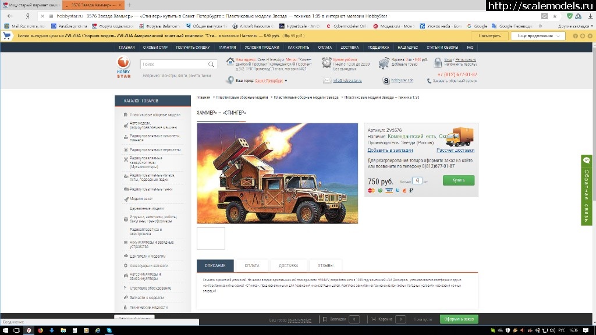The image size is (596, 335).
Task: Expand the city selector dropdown arrow
Action: tap(286, 80)
